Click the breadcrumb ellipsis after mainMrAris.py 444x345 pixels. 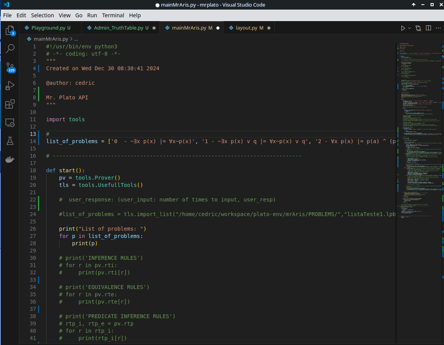76,39
